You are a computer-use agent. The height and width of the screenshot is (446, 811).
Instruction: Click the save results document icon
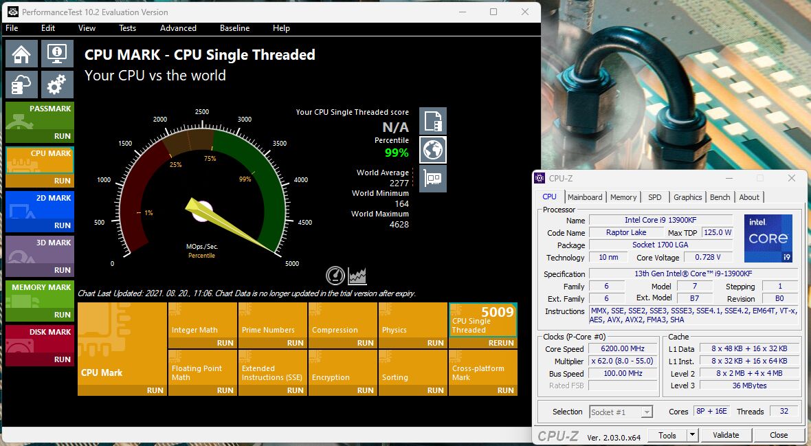point(433,121)
